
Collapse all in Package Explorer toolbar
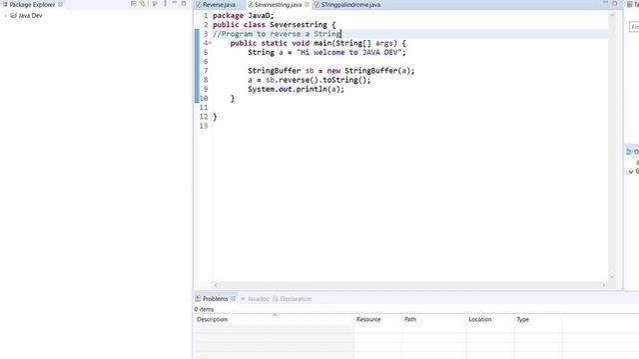click(x=133, y=4)
